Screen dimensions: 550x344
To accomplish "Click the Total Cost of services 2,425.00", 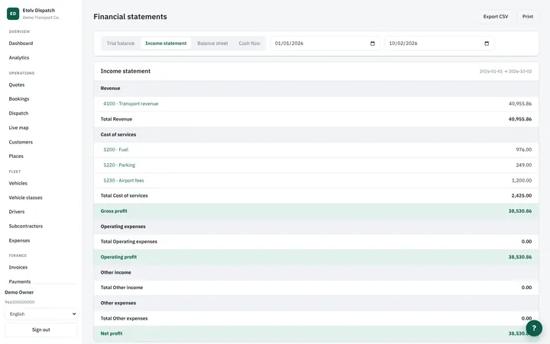I will tap(521, 195).
